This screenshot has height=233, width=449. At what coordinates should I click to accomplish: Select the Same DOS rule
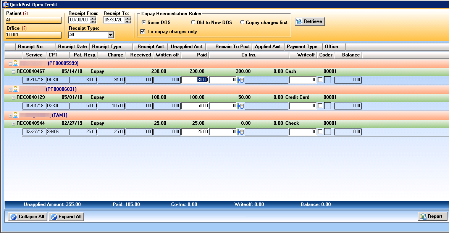click(144, 22)
